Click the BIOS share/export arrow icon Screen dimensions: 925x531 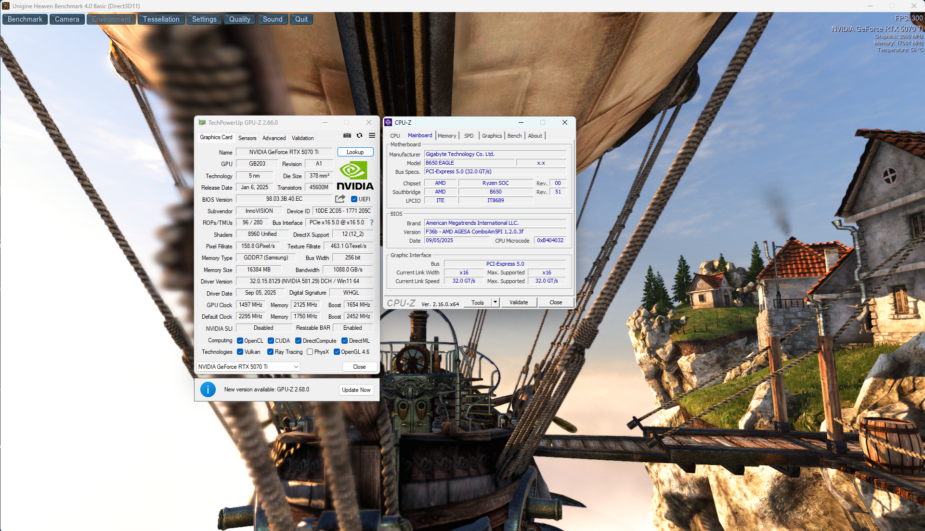[340, 199]
